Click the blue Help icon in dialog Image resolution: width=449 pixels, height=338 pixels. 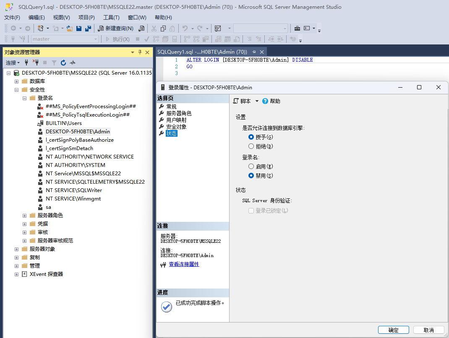[265, 101]
